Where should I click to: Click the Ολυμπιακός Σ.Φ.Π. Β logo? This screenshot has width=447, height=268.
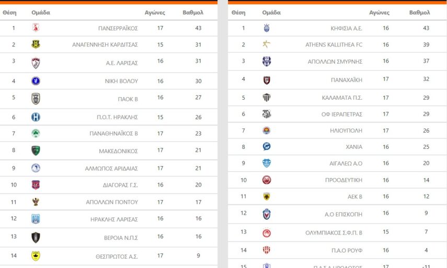click(267, 233)
